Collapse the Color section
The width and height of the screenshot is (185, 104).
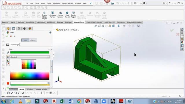tap(49, 49)
